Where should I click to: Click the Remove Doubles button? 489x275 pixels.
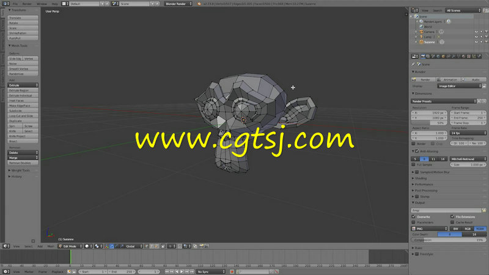pos(23,163)
